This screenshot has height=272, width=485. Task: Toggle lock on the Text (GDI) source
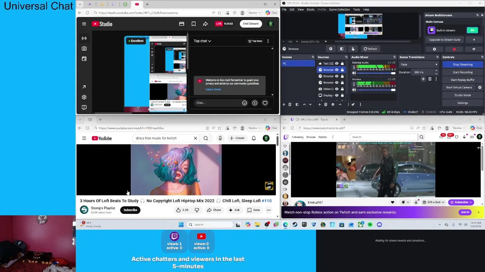click(x=342, y=63)
